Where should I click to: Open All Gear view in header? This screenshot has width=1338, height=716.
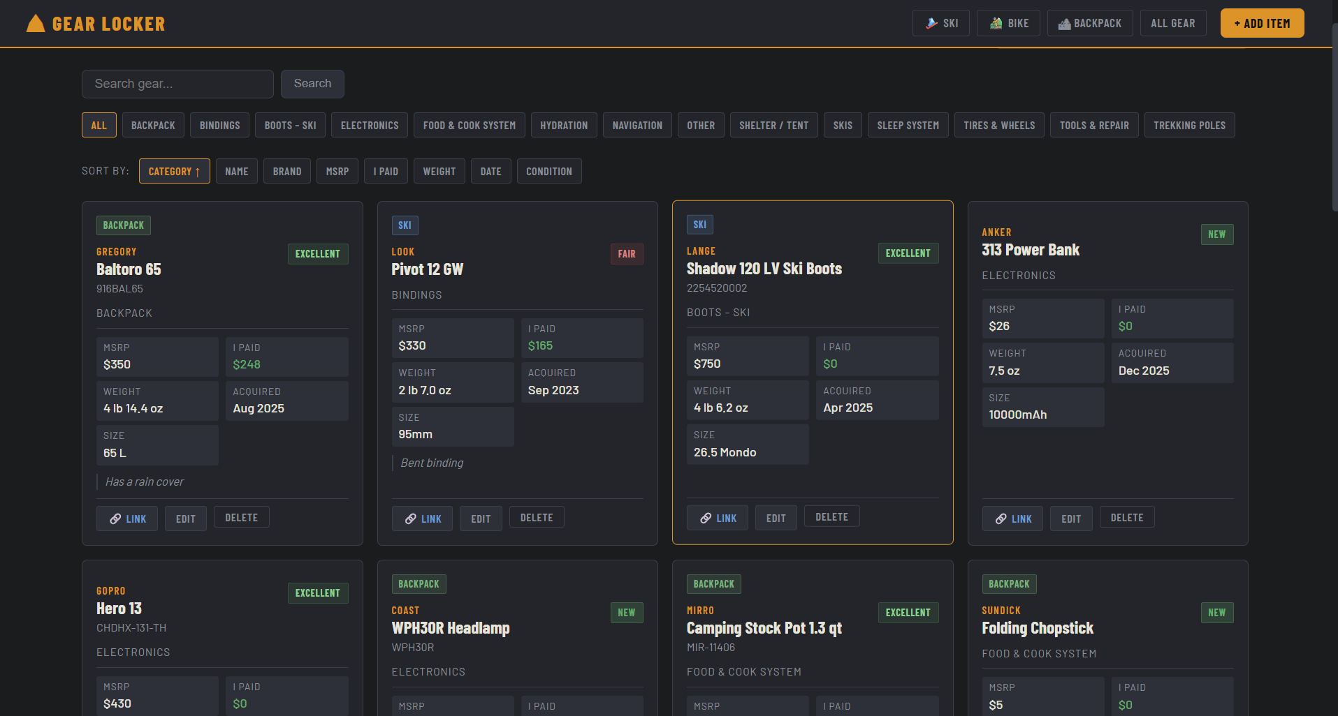[1173, 23]
